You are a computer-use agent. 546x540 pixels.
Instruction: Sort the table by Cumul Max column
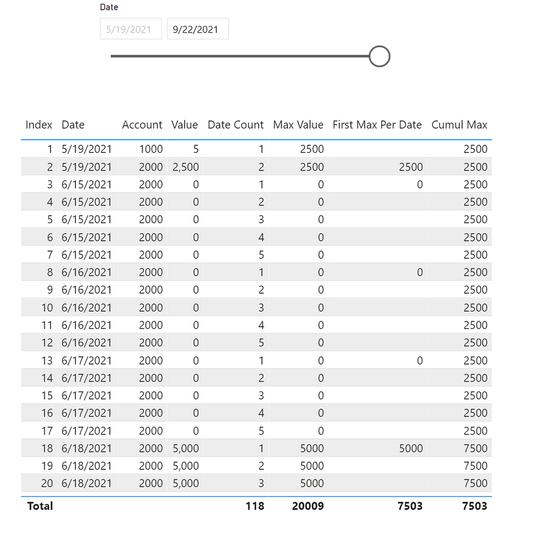[x=460, y=125]
